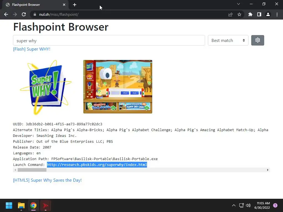Close the Flashpoint Browser tab

(64, 5)
